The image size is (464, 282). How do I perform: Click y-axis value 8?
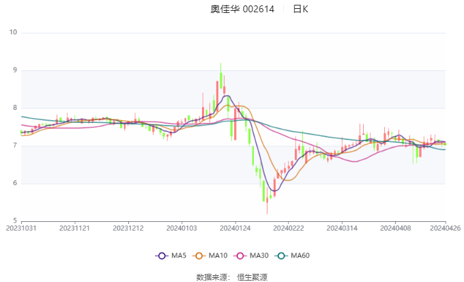click(x=15, y=108)
